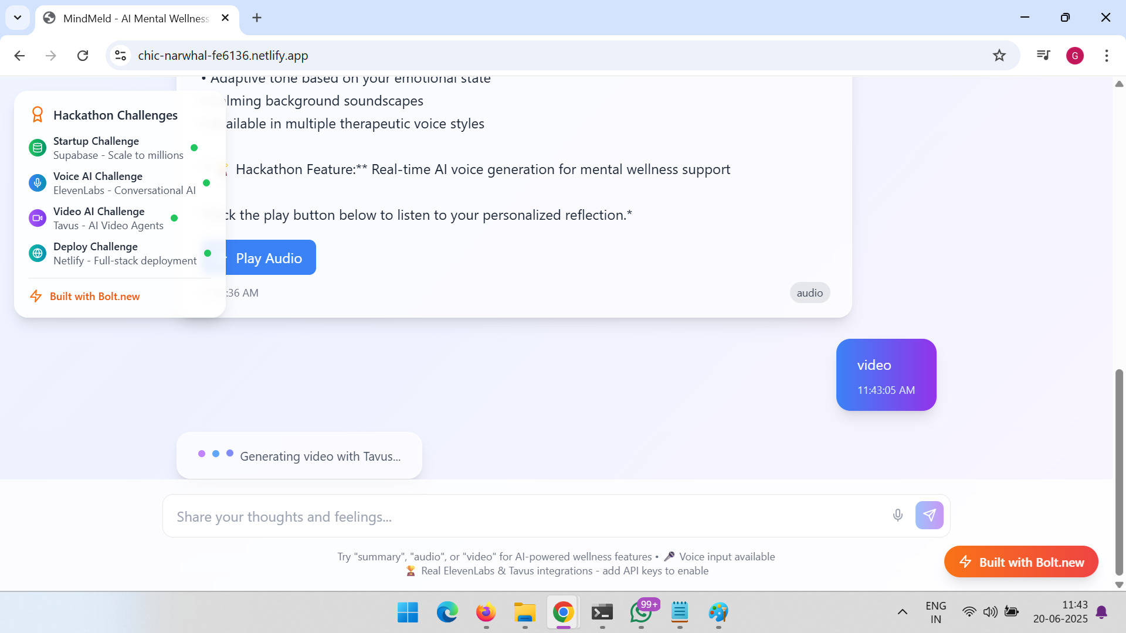Click the Video AI Challenge camera icon

click(x=38, y=218)
